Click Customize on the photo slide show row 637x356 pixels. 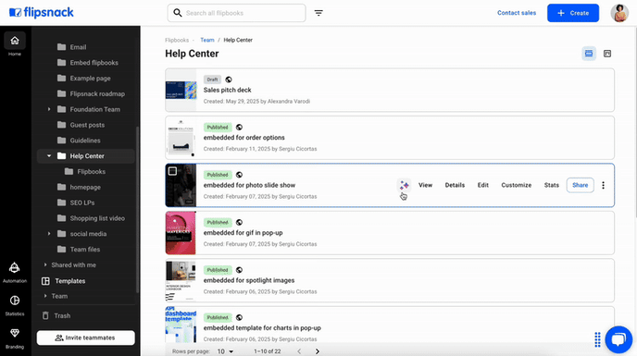point(516,185)
